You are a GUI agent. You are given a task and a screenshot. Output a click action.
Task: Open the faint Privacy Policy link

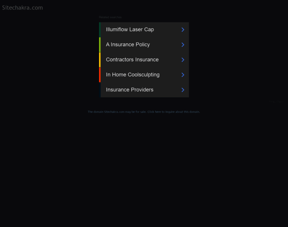click(x=276, y=102)
